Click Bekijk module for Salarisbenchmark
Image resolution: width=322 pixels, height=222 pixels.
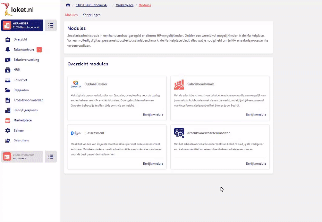256,115
